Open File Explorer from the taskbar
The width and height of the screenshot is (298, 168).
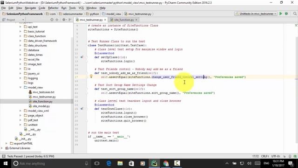[x=120, y=163]
